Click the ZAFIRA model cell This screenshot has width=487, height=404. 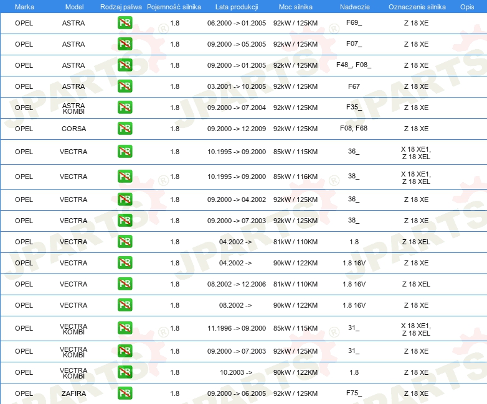(73, 393)
